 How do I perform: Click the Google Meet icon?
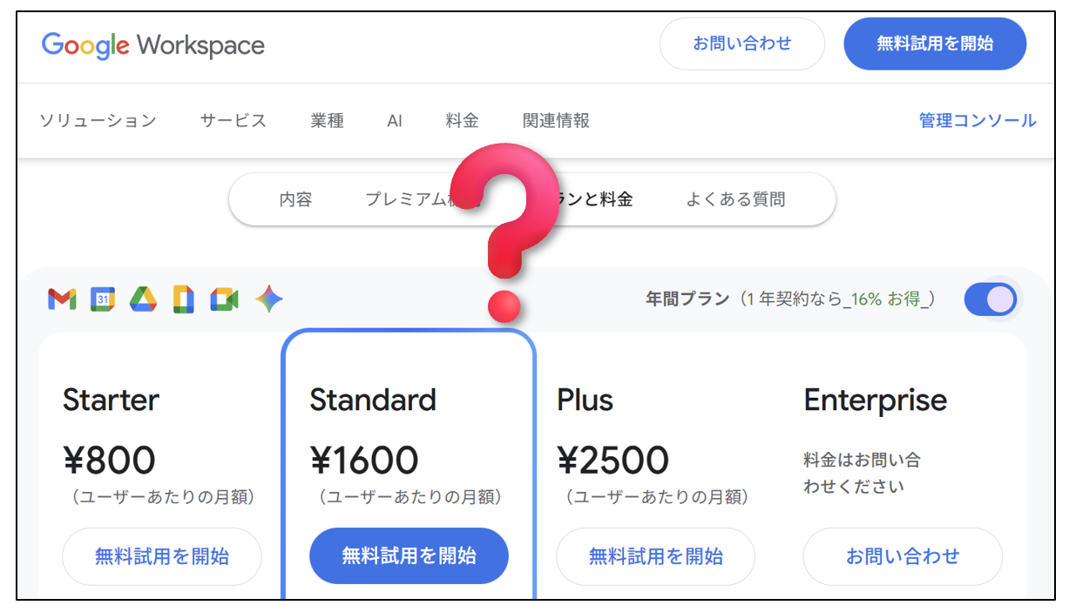tap(224, 300)
